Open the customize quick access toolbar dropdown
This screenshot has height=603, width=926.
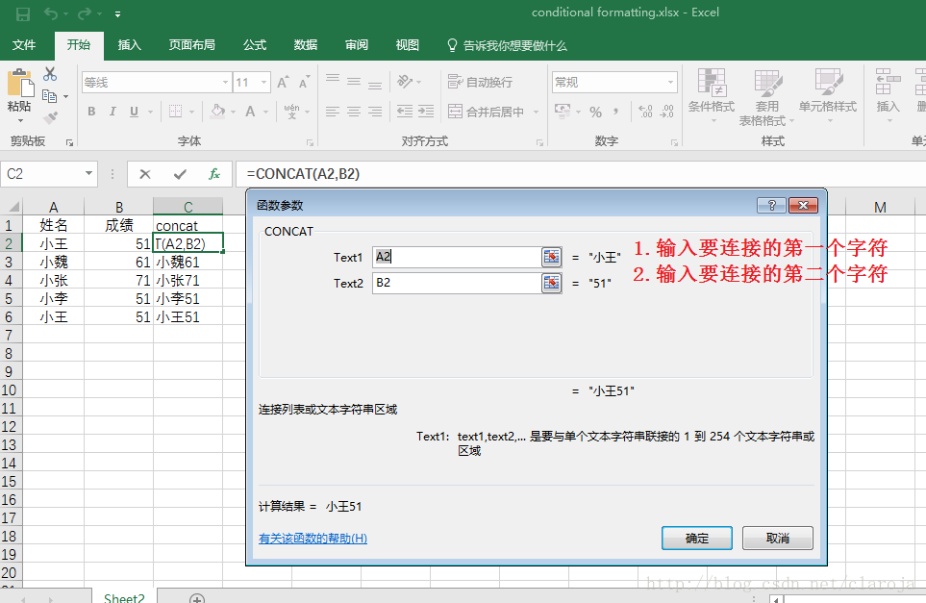click(117, 14)
